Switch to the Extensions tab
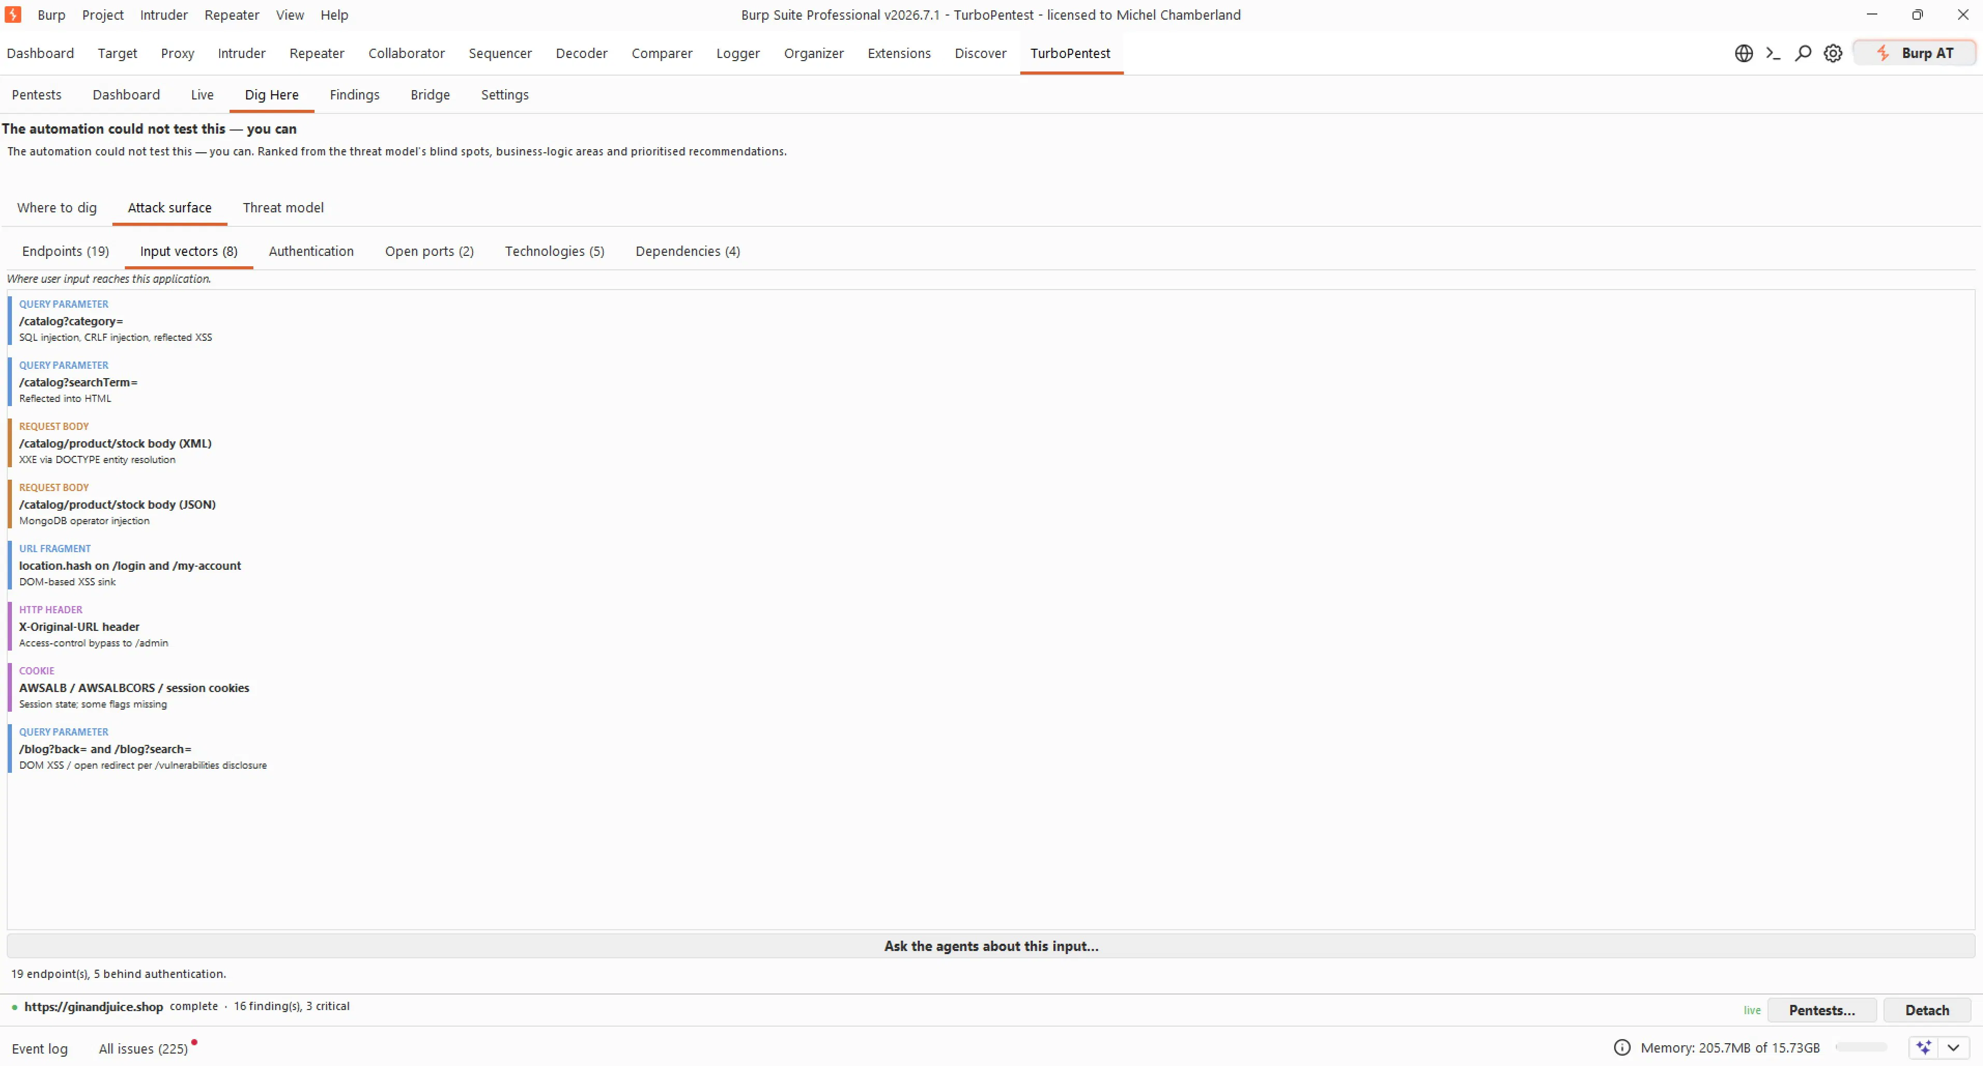 tap(899, 53)
